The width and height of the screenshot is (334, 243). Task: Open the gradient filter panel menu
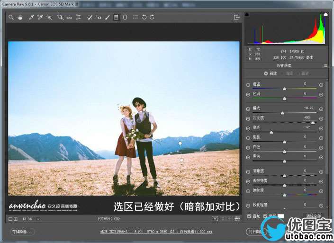click(325, 65)
